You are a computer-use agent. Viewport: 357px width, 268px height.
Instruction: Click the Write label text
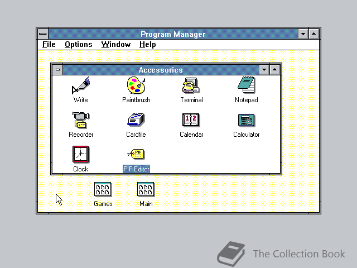[x=80, y=100]
